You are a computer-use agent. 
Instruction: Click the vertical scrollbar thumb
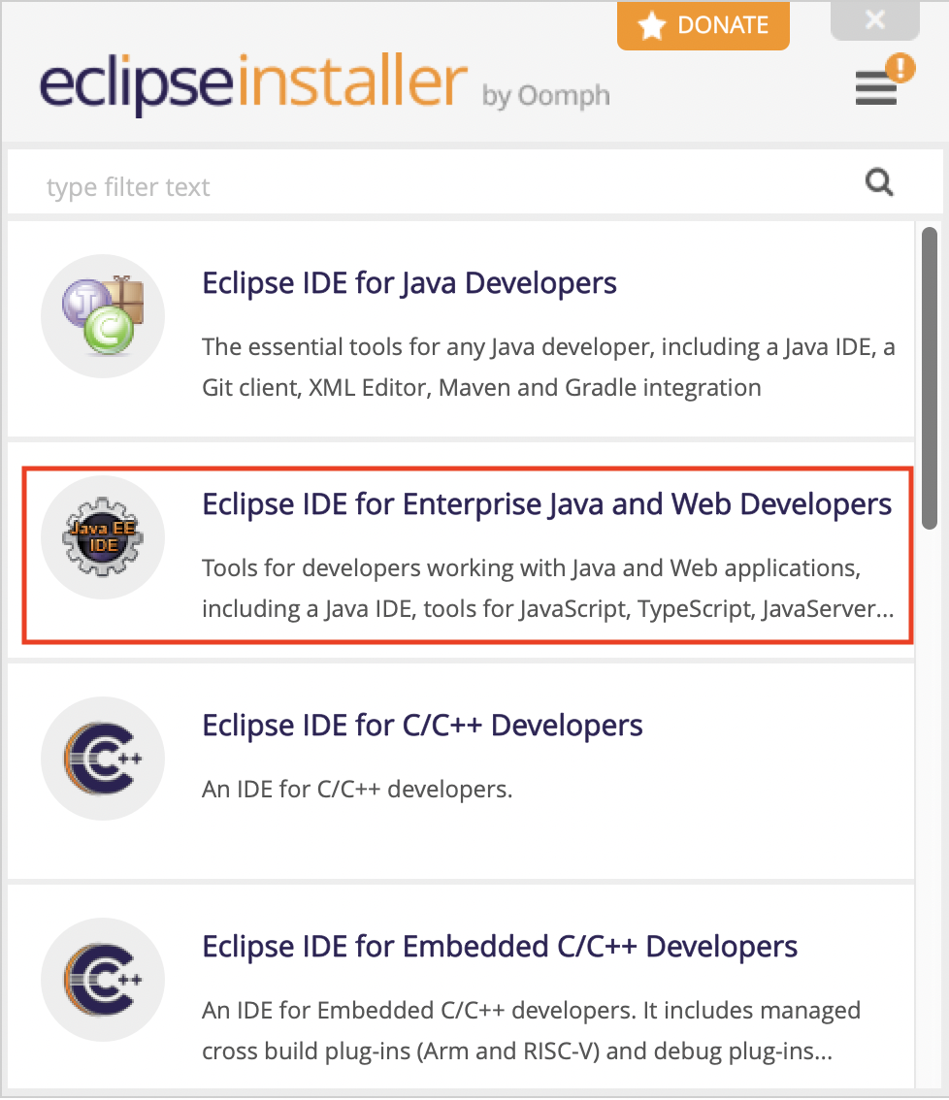pyautogui.click(x=930, y=378)
